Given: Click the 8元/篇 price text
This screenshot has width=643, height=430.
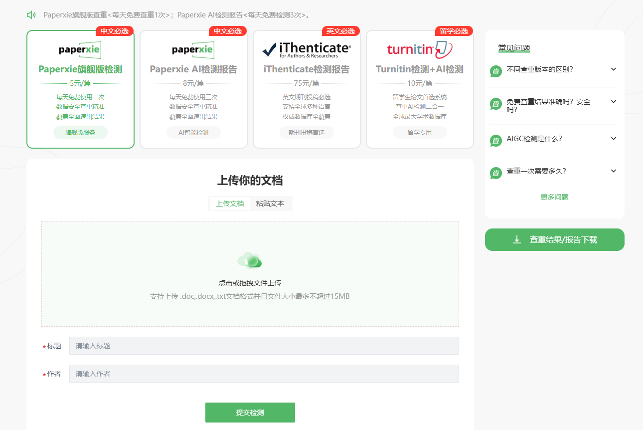Looking at the screenshot, I should [x=193, y=83].
